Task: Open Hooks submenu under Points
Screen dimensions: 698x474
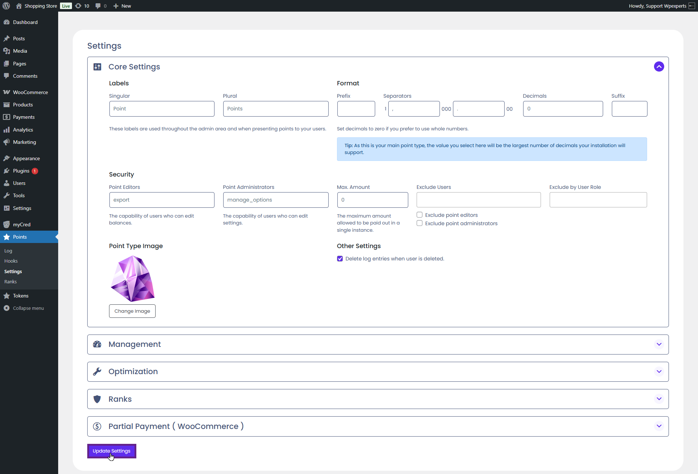Action: click(11, 261)
